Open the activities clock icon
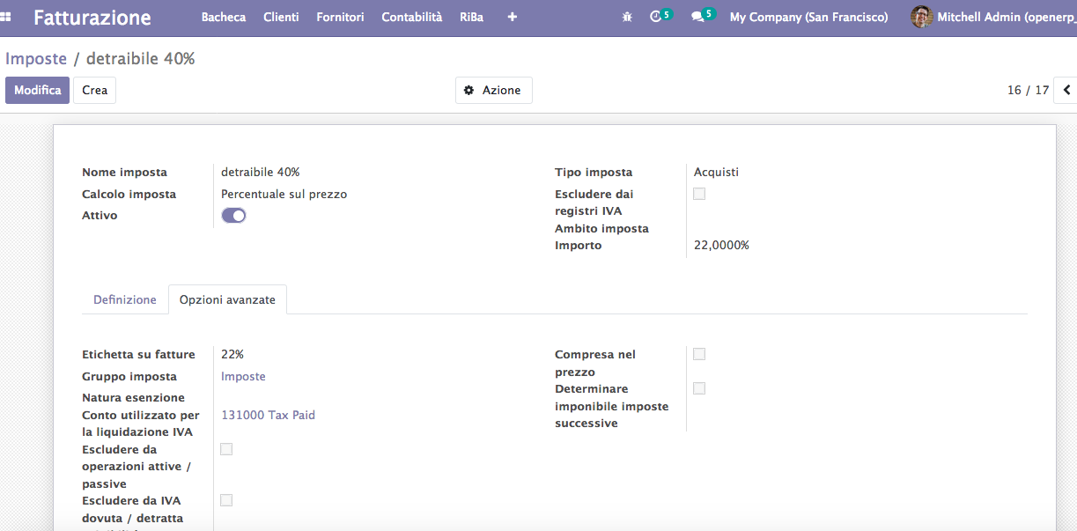The height and width of the screenshot is (531, 1077). pos(655,17)
